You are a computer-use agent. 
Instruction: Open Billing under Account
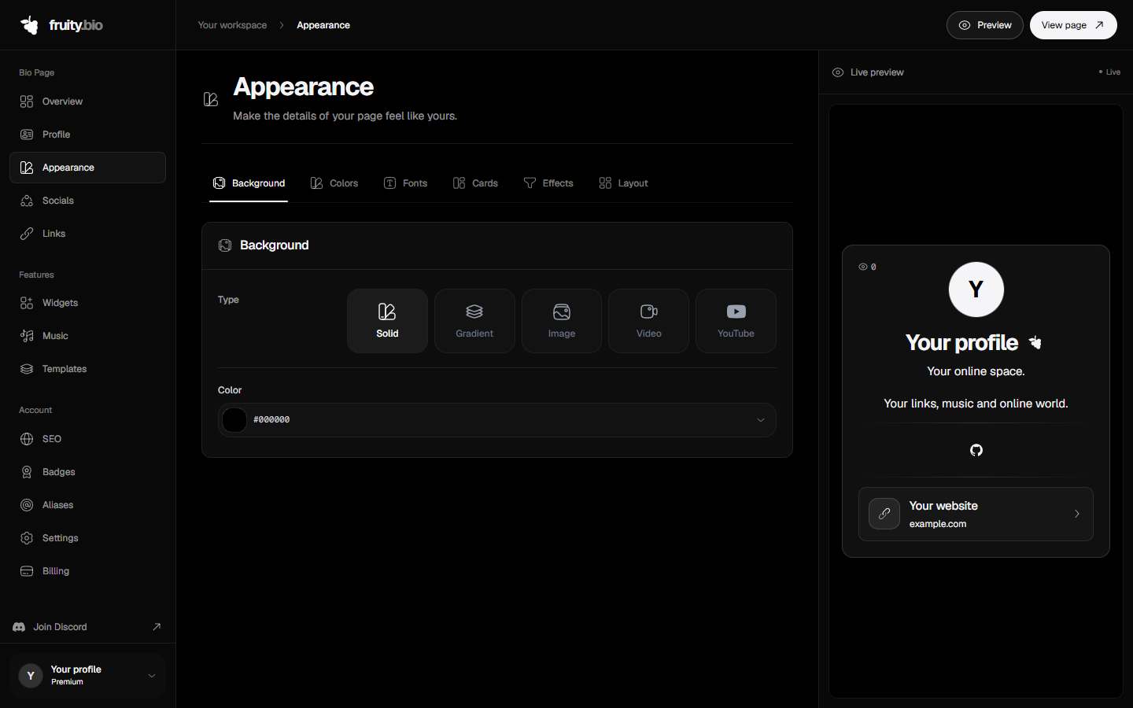pos(87,571)
